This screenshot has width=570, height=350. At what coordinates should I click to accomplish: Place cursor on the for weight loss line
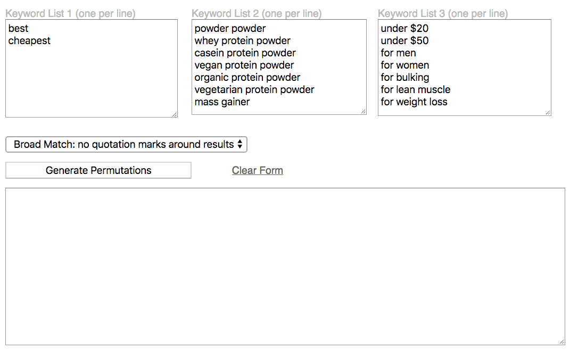(414, 102)
